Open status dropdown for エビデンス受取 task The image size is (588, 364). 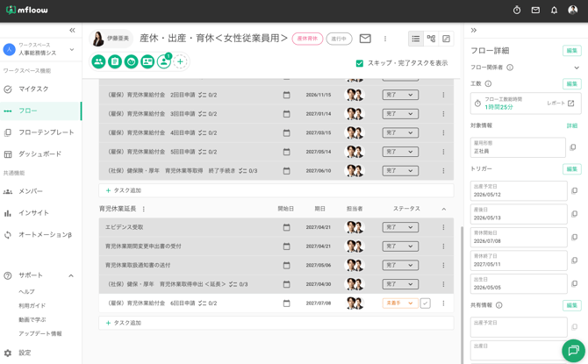pos(400,227)
